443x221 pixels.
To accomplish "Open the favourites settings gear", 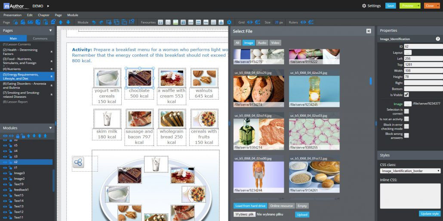I will [229, 22].
